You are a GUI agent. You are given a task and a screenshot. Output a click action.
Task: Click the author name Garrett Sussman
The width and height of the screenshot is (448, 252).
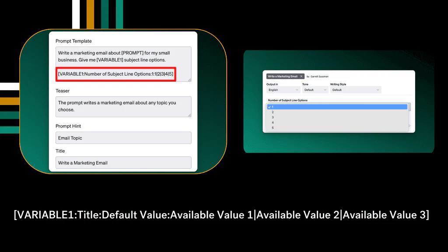pyautogui.click(x=319, y=77)
